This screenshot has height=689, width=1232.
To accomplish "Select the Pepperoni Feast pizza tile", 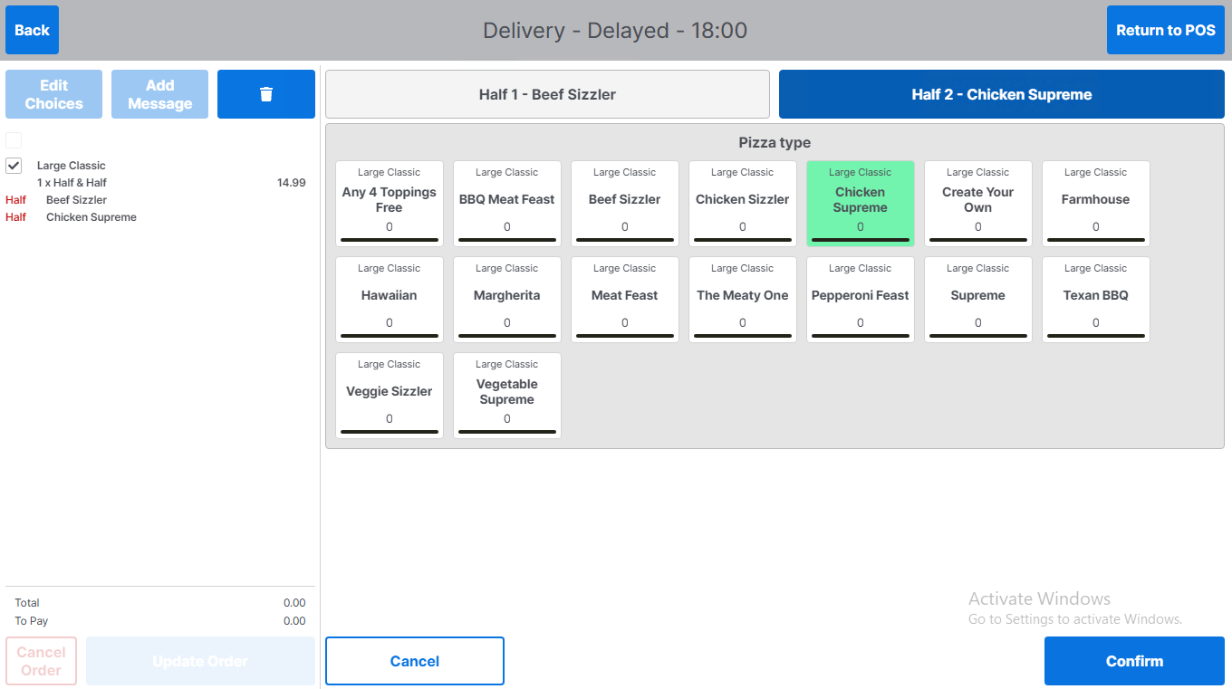I will click(x=860, y=300).
